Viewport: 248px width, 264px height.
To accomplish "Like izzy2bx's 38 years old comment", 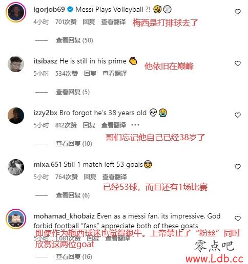I will pyautogui.click(x=238, y=115).
